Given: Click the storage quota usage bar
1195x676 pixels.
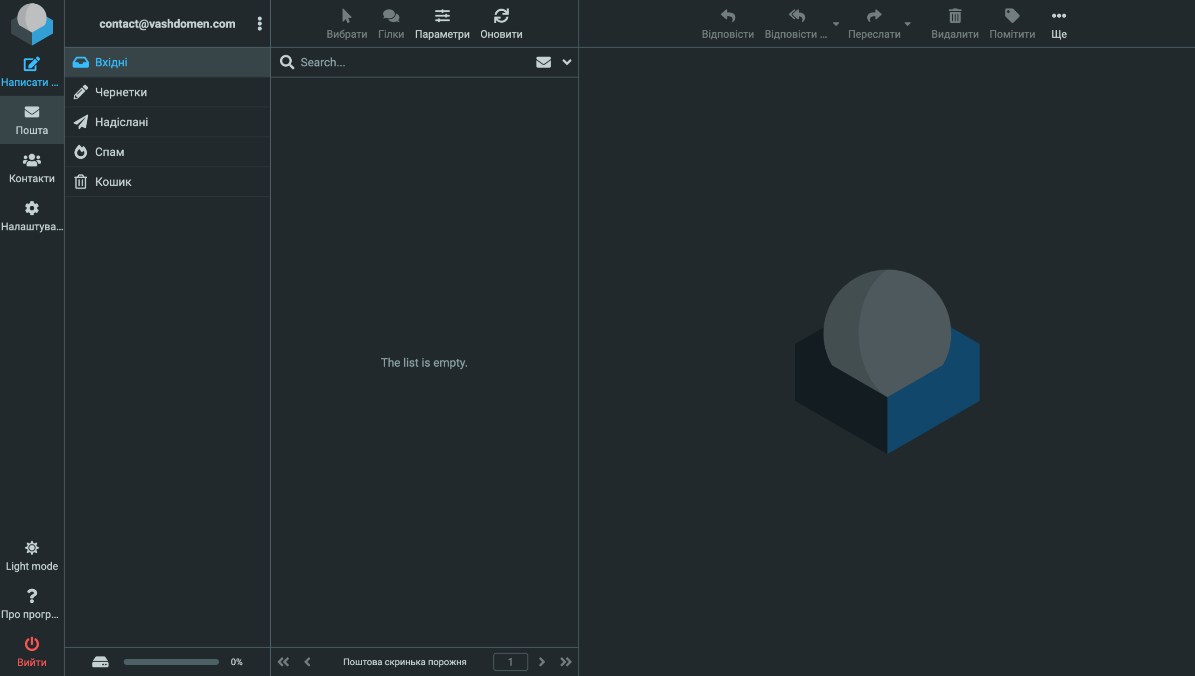Looking at the screenshot, I should pyautogui.click(x=171, y=662).
